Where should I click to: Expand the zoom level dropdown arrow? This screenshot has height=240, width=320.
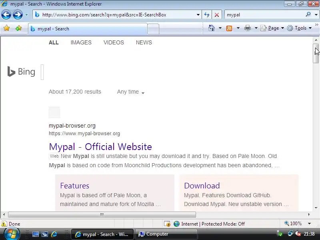coord(309,224)
